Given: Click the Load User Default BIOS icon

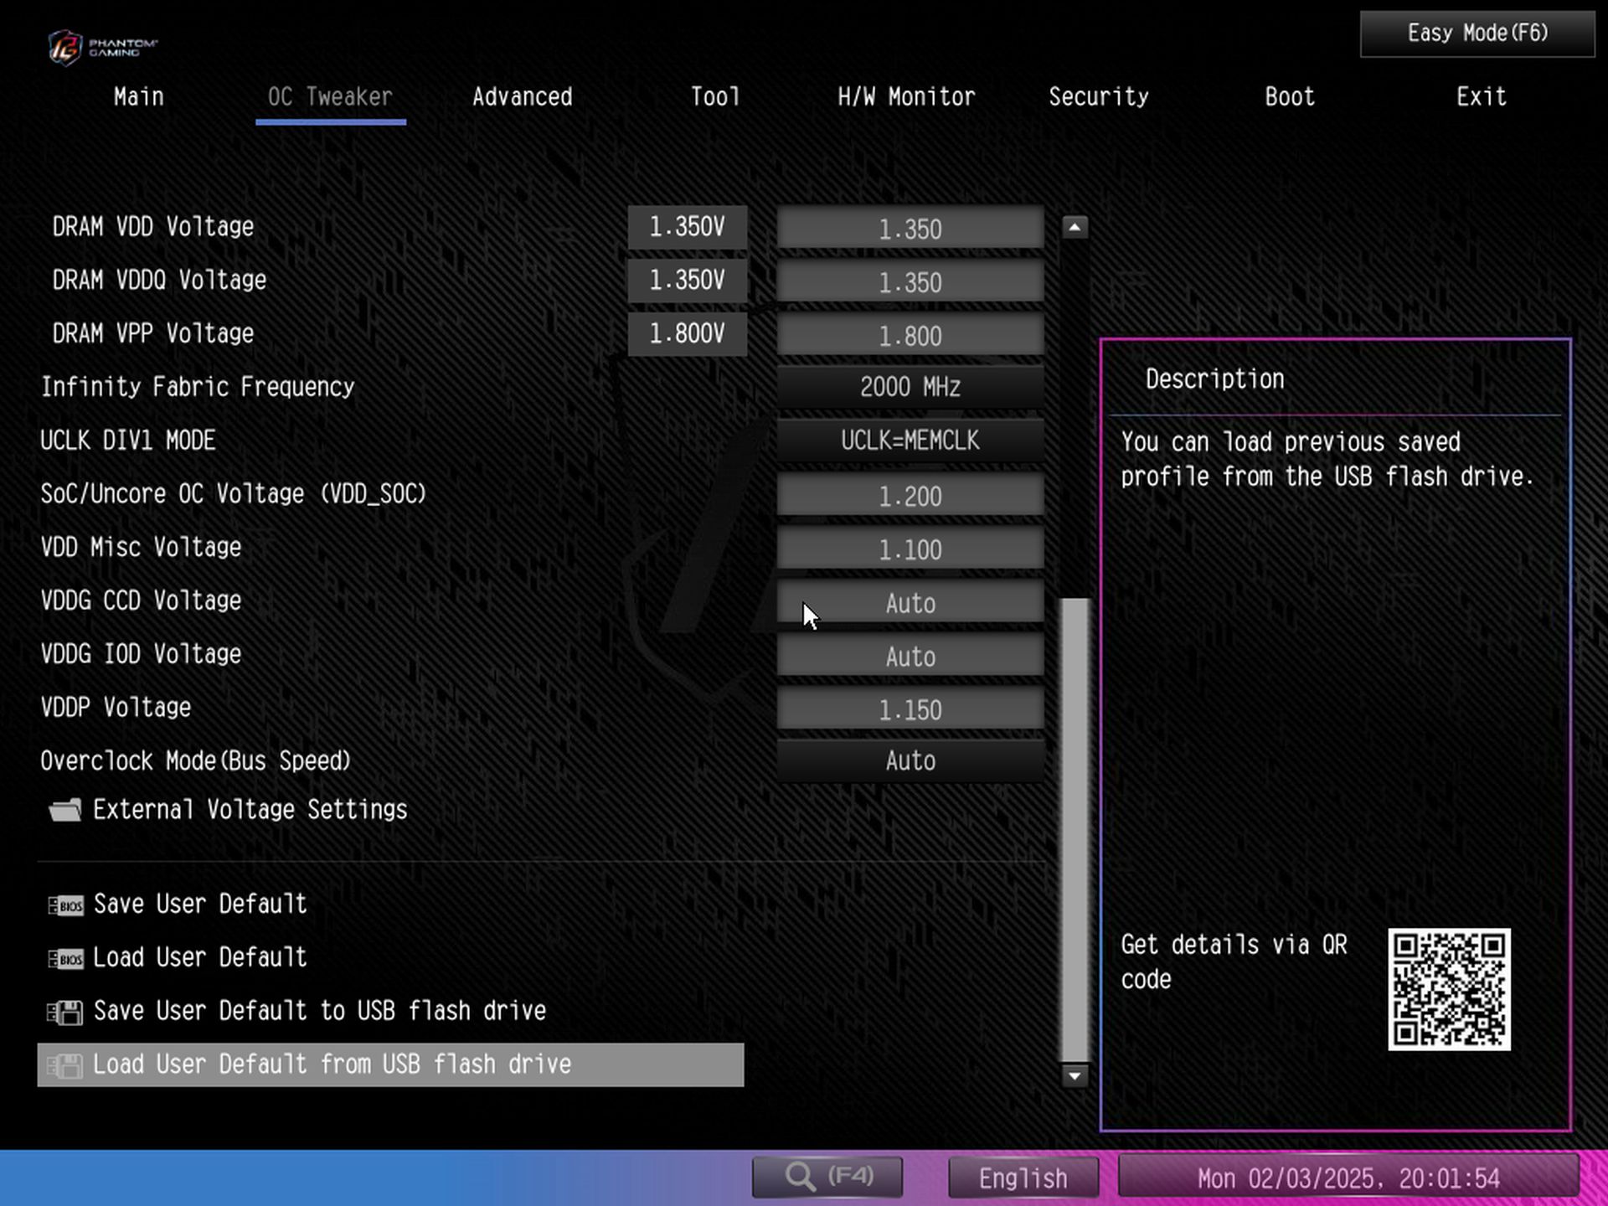Looking at the screenshot, I should (65, 959).
